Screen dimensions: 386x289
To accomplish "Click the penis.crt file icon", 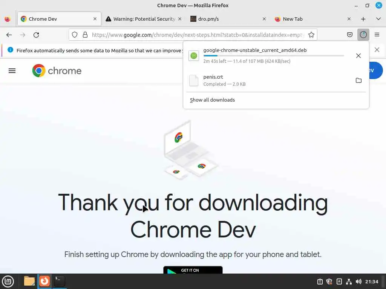I will point(194,81).
